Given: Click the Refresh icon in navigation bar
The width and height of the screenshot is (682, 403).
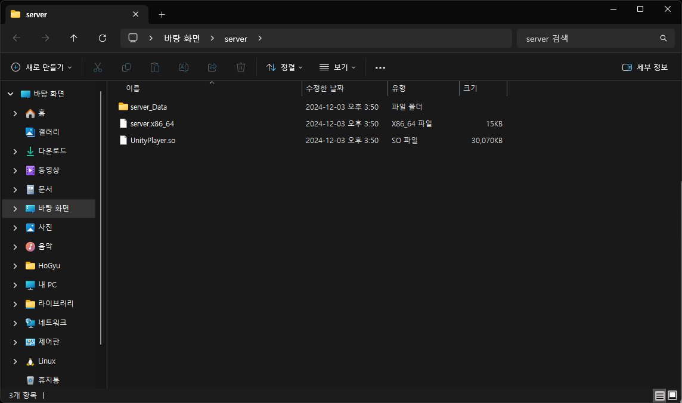Looking at the screenshot, I should pyautogui.click(x=103, y=38).
